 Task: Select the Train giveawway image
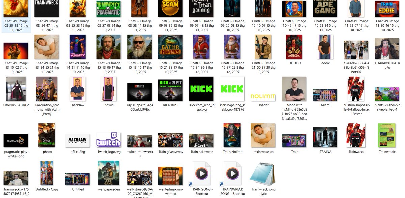[171, 140]
